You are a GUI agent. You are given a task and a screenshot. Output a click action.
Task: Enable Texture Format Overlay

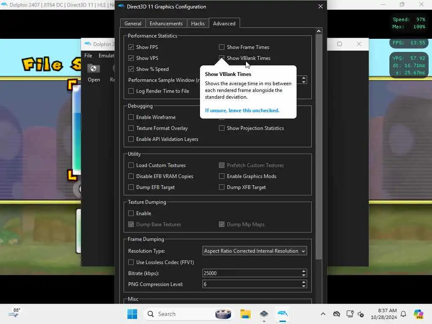(131, 128)
